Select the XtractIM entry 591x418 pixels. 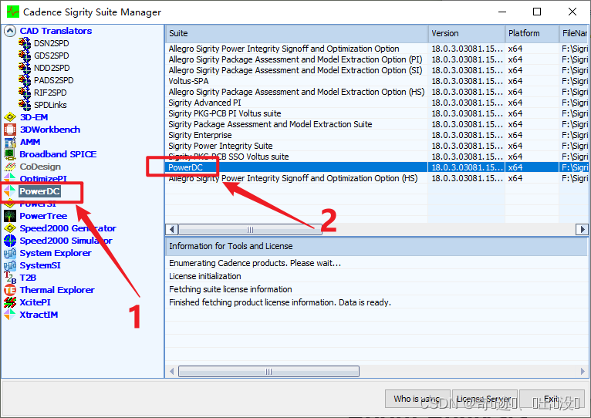pyautogui.click(x=39, y=315)
